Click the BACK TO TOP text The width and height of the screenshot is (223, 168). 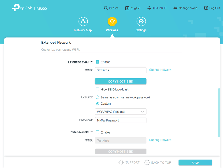pyautogui.click(x=161, y=162)
